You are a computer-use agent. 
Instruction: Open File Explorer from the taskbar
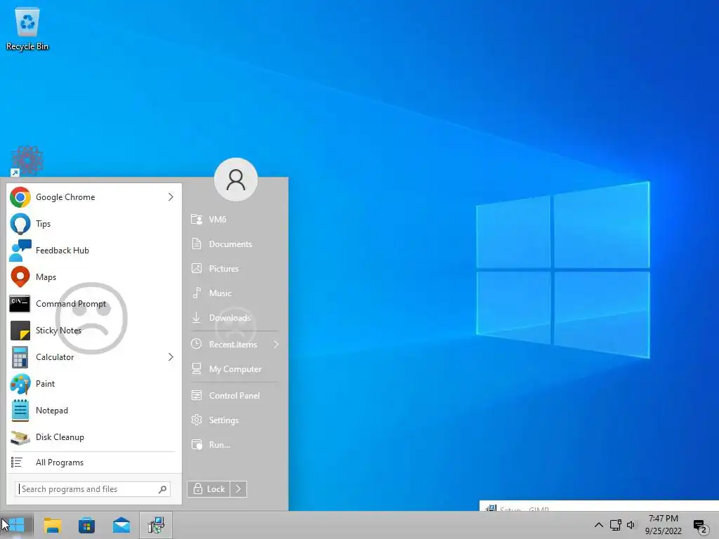[52, 525]
